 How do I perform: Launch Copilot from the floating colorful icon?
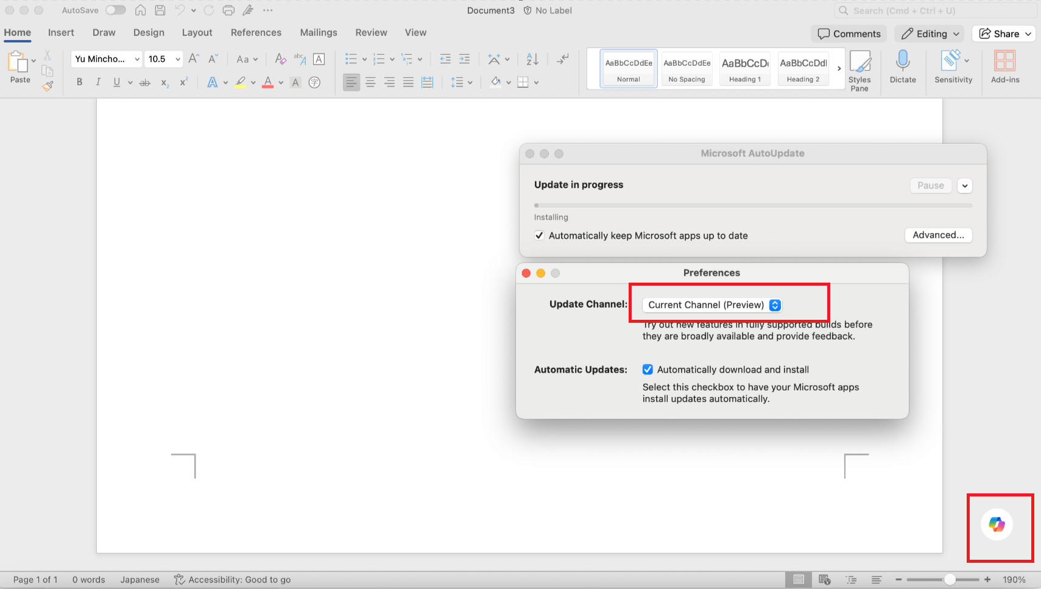point(997,524)
